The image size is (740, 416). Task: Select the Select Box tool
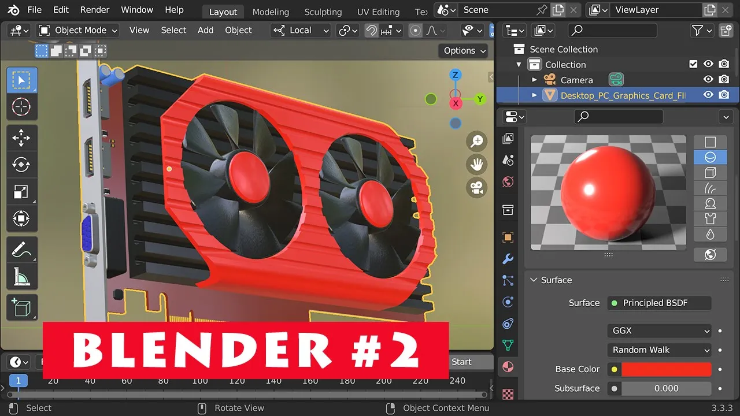[x=22, y=80]
